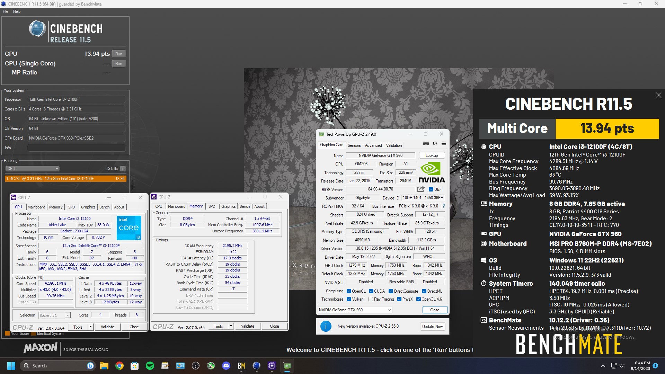Click the GPU-Z screenshot camera icon
665x374 pixels.
tap(426, 143)
